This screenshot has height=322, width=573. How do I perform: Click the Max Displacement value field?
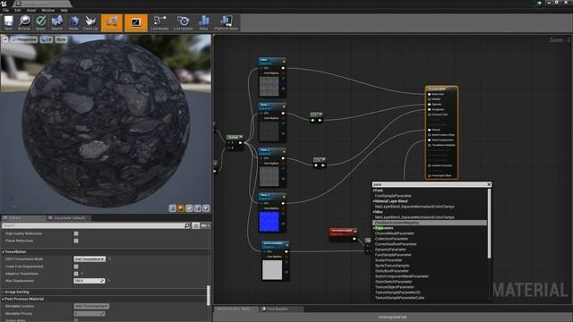[90, 281]
